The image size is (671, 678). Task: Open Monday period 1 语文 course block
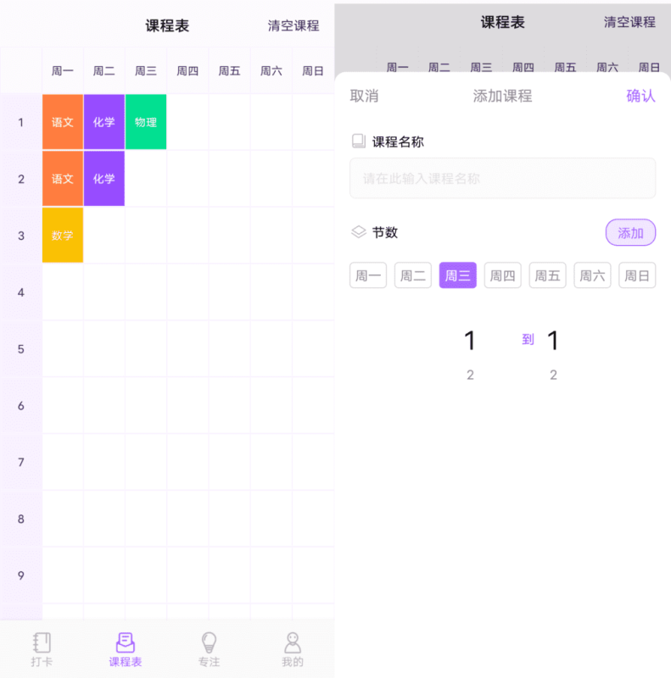[x=62, y=122]
